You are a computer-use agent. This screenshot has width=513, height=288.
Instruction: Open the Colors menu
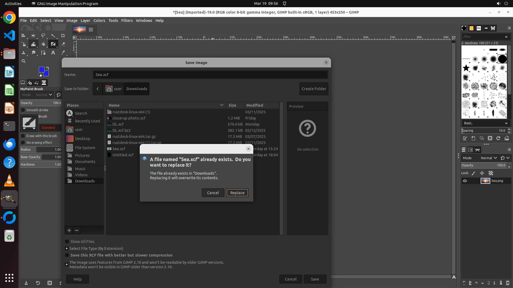pyautogui.click(x=99, y=21)
